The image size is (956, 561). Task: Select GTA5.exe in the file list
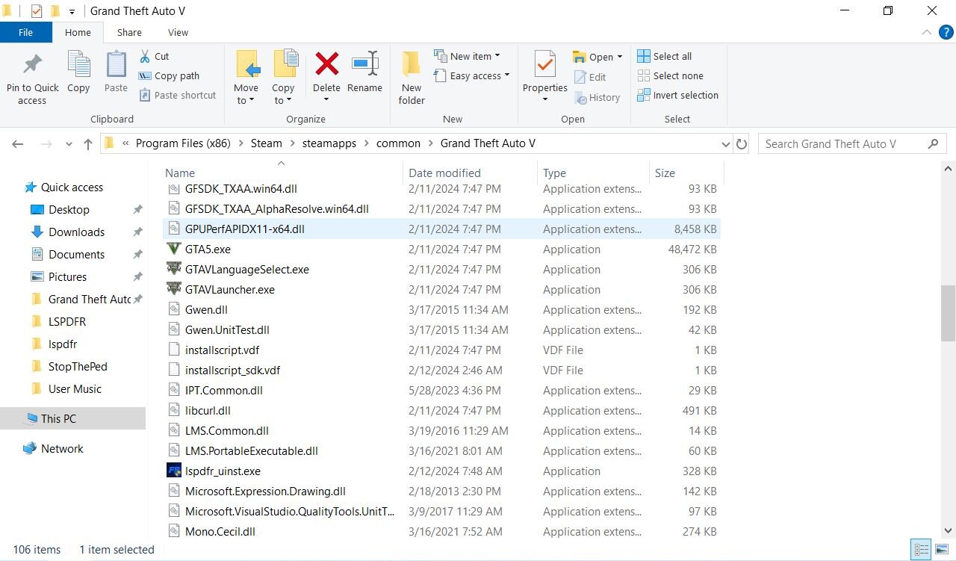(208, 249)
